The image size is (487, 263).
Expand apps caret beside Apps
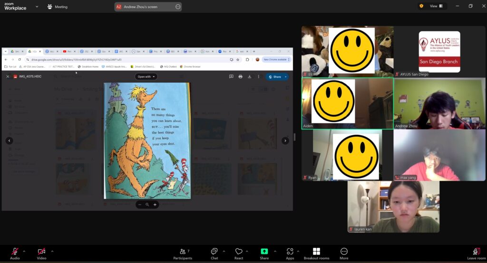click(298, 251)
